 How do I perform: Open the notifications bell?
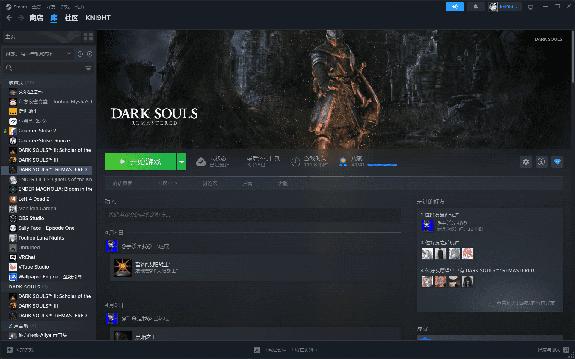pos(476,7)
